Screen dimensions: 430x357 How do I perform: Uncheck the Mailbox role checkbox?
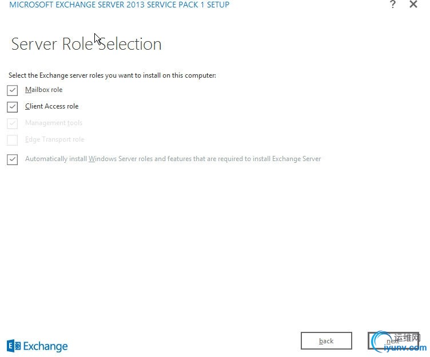pos(13,90)
